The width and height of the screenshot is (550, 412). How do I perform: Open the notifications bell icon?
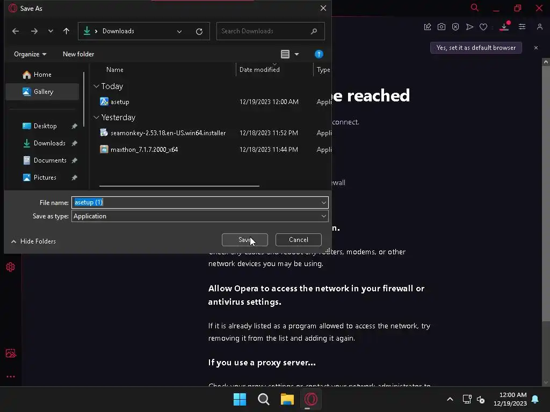click(535, 399)
